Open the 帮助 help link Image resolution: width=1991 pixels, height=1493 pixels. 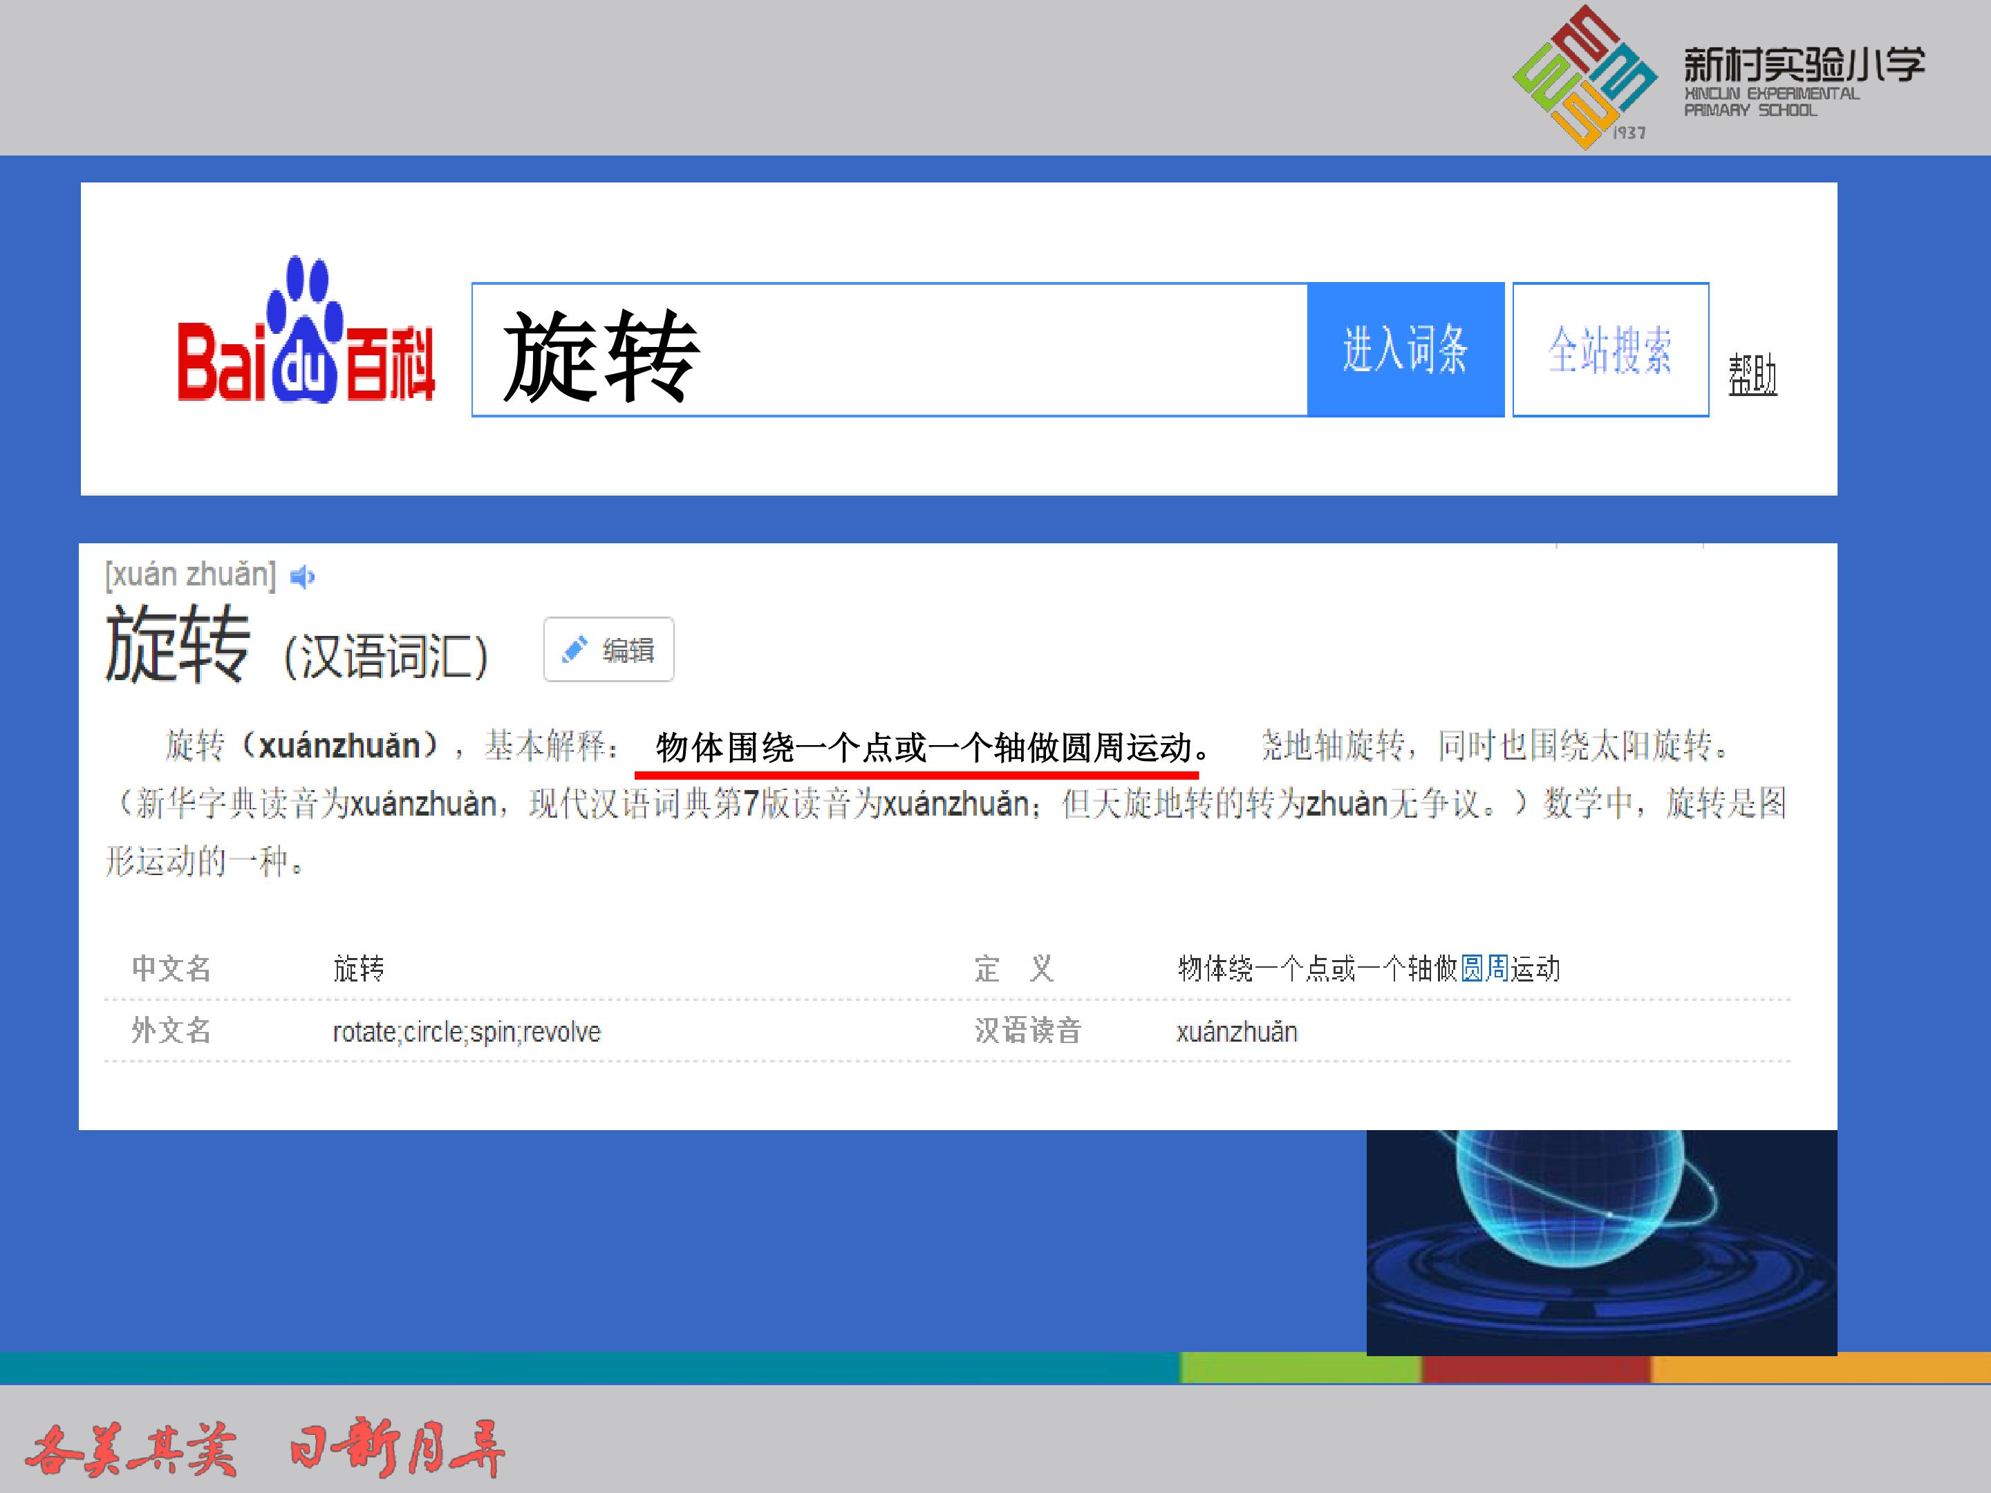[1752, 375]
